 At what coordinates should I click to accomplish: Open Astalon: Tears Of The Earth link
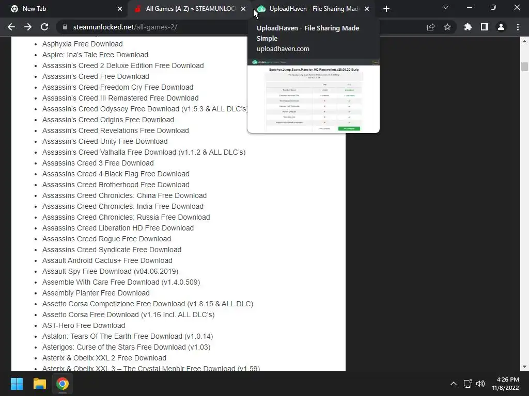click(128, 336)
